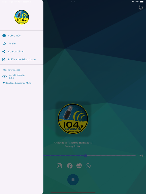Image resolution: width=146 pixels, height=194 pixels.
Task: Tap the version number 2.0.0
Action: pyautogui.click(x=11, y=78)
